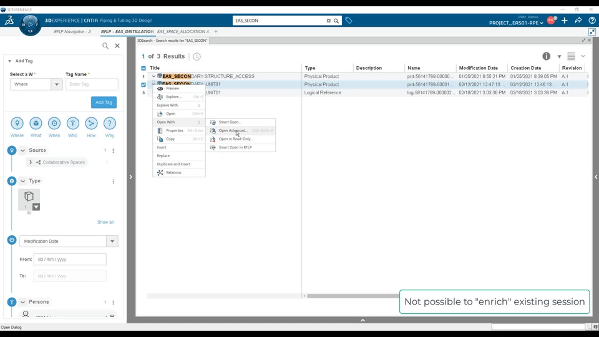The width and height of the screenshot is (599, 337).
Task: Add a new tab with plus
Action: [x=216, y=32]
